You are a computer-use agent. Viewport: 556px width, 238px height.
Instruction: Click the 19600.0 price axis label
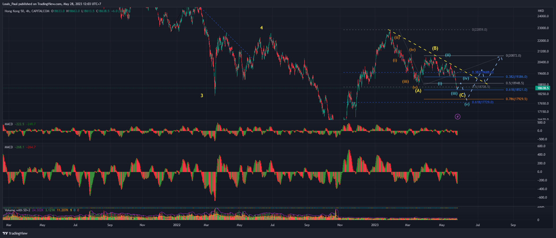tap(543, 74)
